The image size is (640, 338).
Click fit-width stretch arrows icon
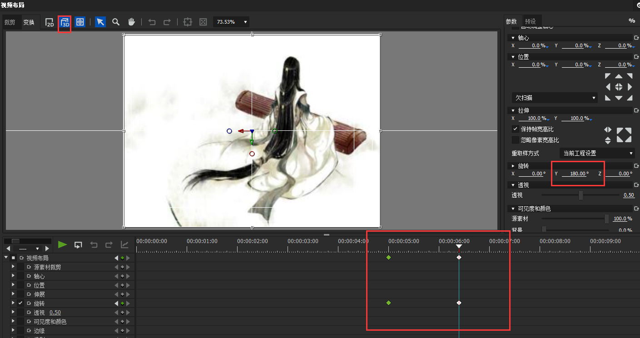pos(608,130)
